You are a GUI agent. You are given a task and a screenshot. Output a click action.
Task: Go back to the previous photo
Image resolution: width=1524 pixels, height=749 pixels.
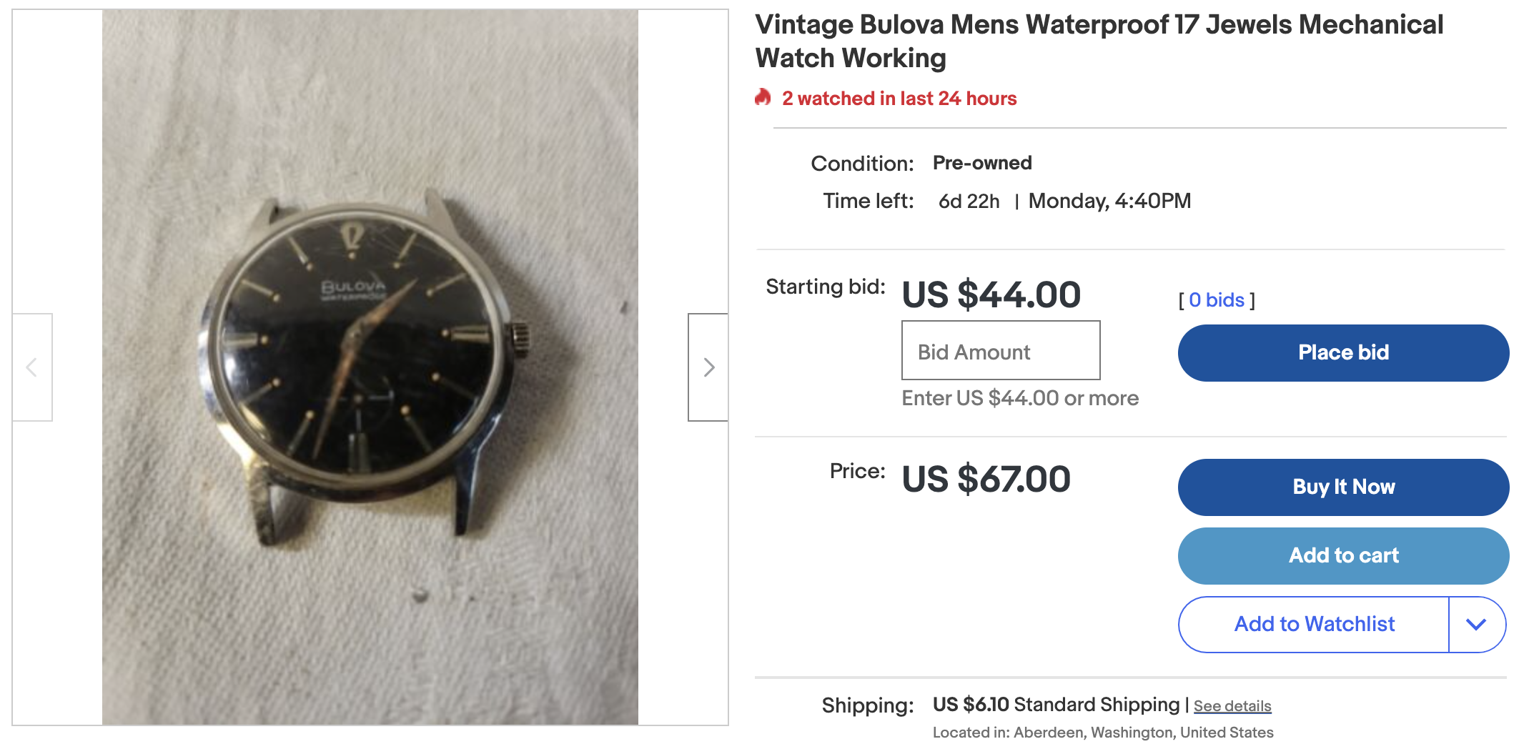pyautogui.click(x=32, y=367)
